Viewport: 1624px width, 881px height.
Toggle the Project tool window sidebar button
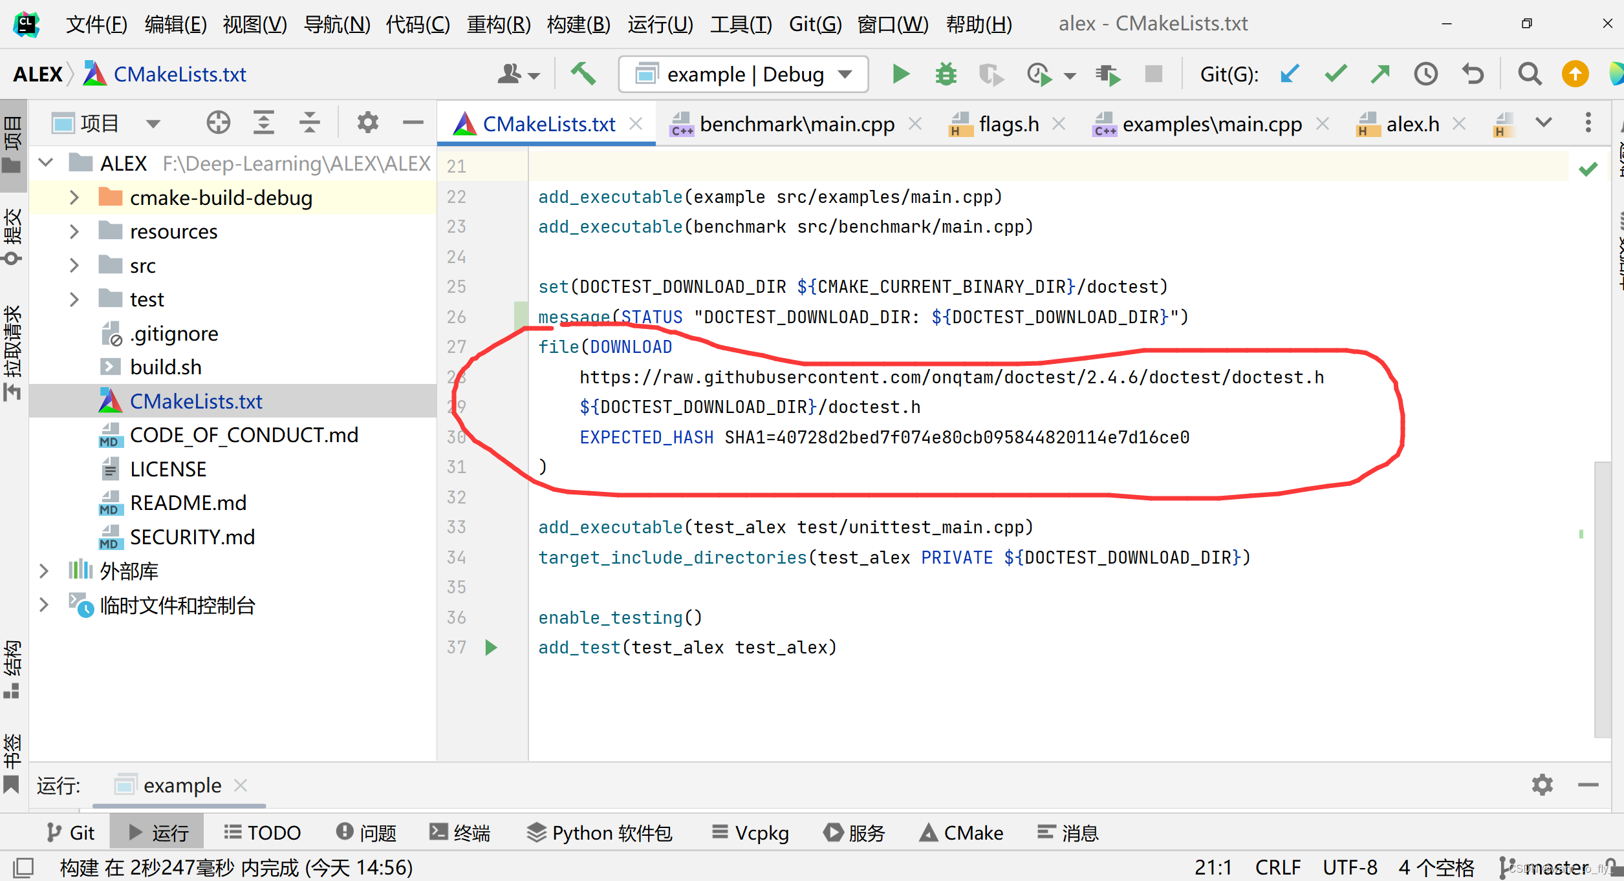click(13, 145)
